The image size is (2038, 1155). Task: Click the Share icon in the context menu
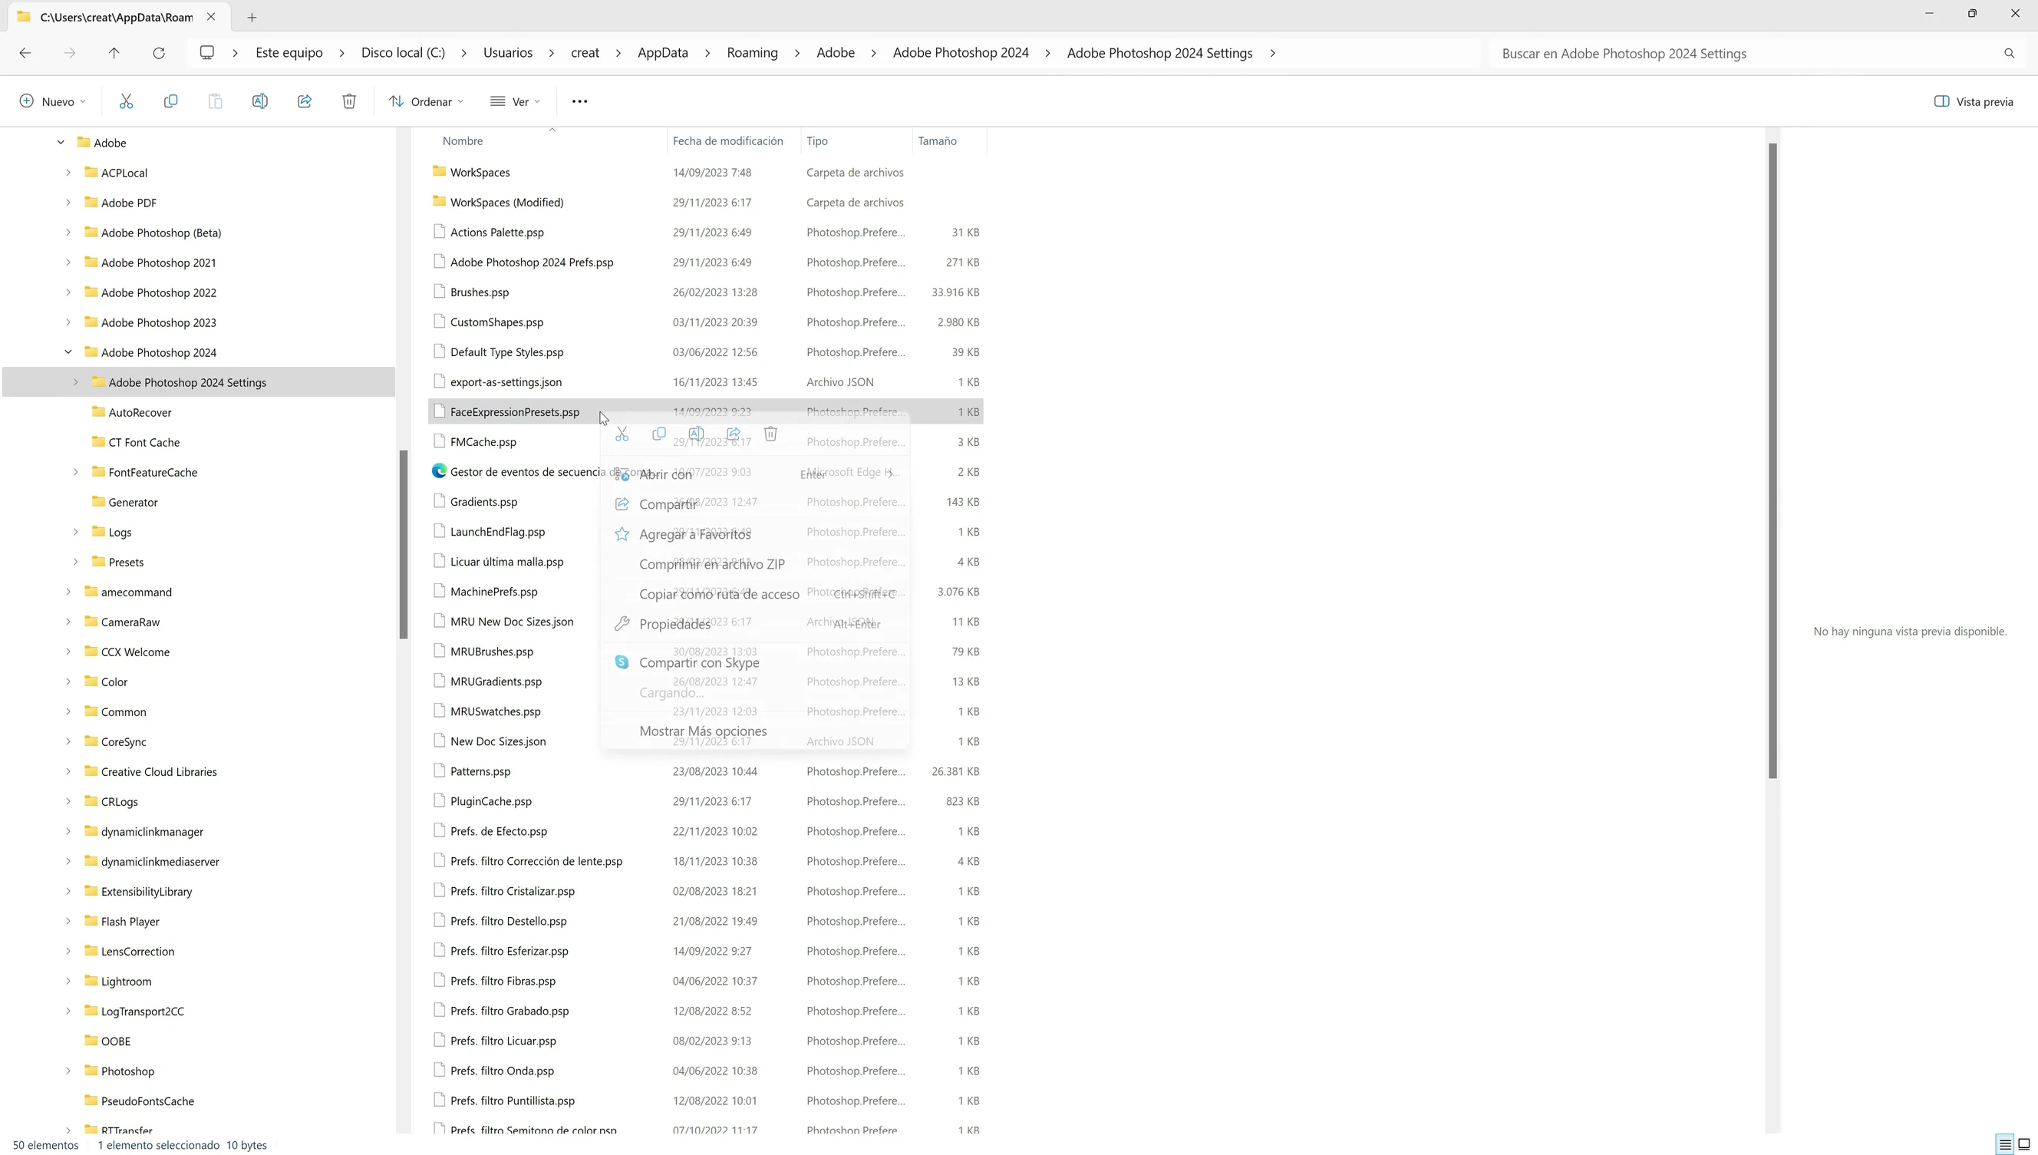734,434
